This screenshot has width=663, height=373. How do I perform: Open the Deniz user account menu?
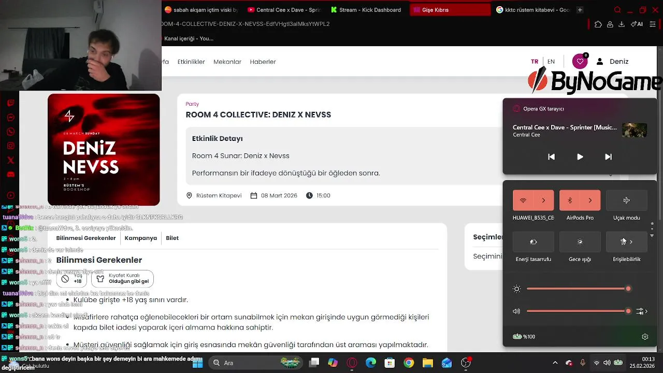click(x=612, y=62)
